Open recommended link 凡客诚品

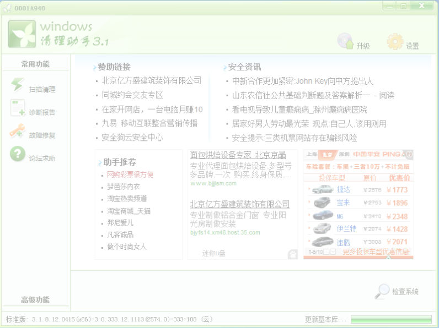[x=120, y=234]
